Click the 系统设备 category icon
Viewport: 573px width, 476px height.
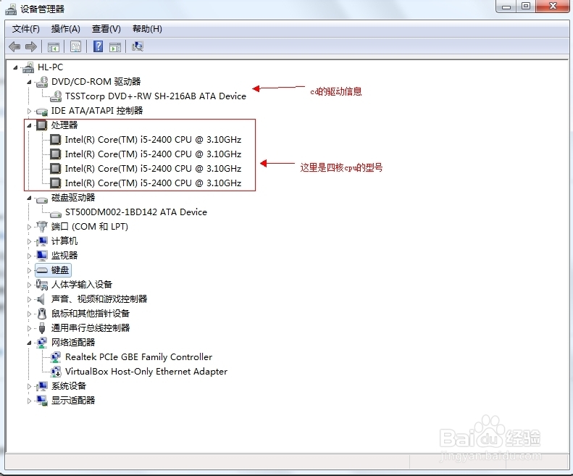pyautogui.click(x=42, y=386)
